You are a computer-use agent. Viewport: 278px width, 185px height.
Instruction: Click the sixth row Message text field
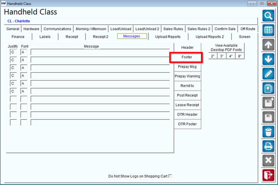coord(100,91)
